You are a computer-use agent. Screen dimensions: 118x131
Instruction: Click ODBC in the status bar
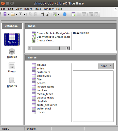[6, 129]
